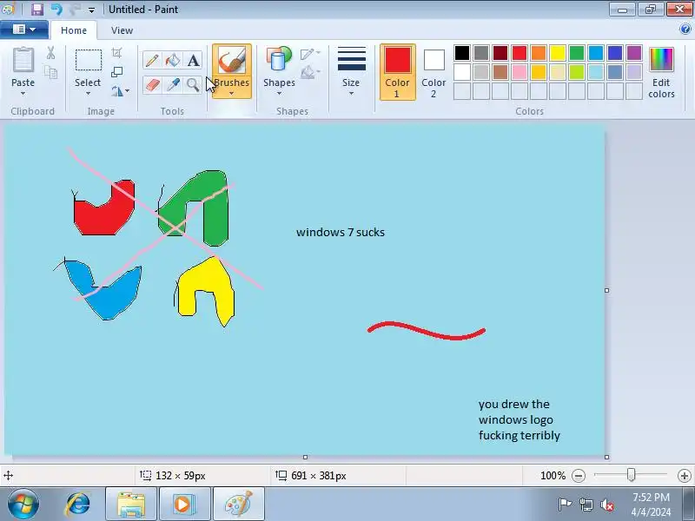
Task: Click the zoom slider handle
Action: point(631,475)
